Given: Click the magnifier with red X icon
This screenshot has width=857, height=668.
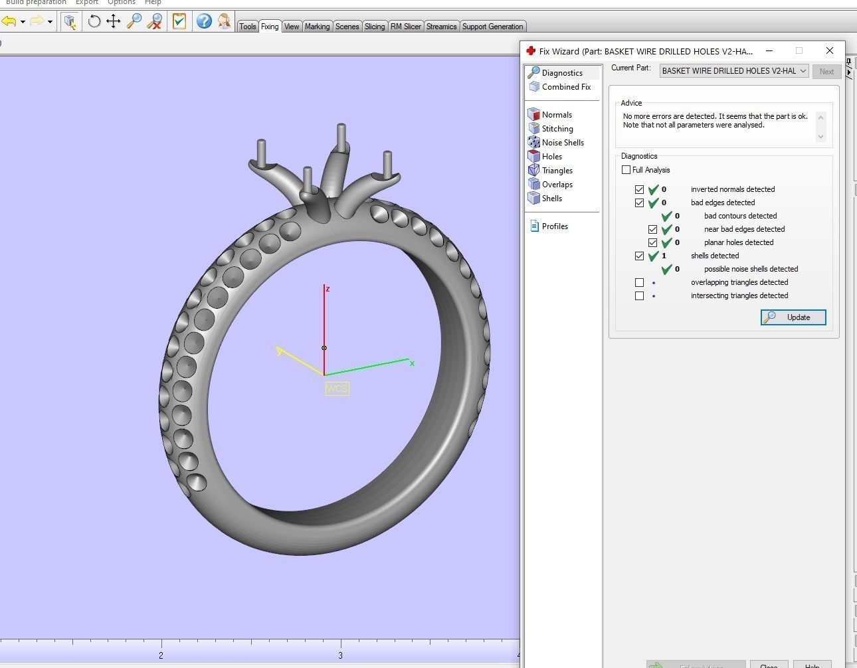Looking at the screenshot, I should click(155, 21).
